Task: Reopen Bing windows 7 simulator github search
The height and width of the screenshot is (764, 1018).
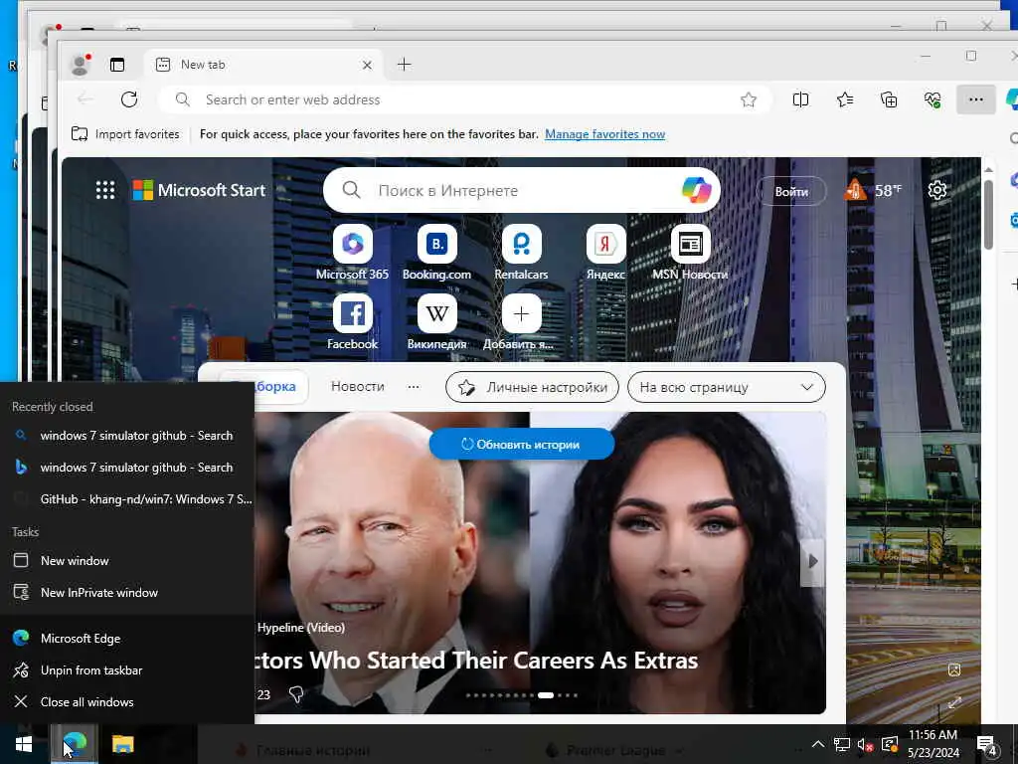Action: pyautogui.click(x=126, y=468)
